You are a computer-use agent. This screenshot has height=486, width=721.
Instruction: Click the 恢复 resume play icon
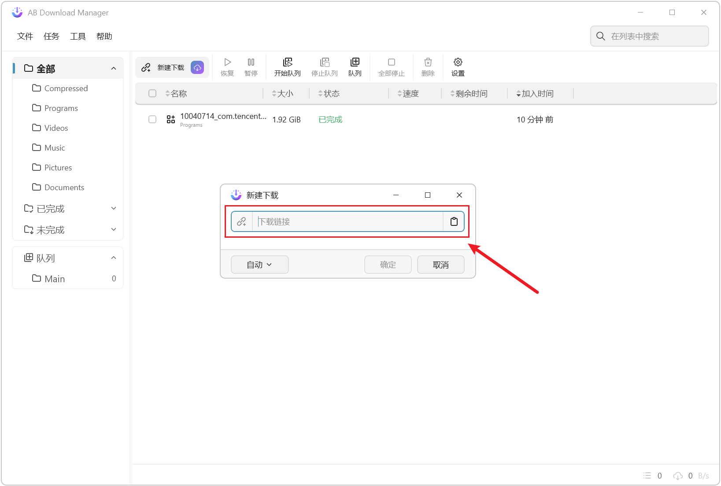click(x=227, y=62)
